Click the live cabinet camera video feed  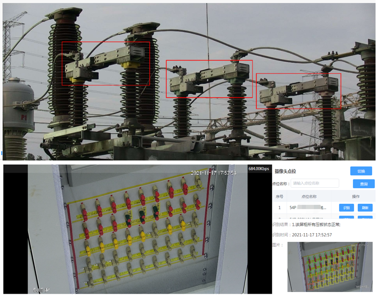(137, 229)
